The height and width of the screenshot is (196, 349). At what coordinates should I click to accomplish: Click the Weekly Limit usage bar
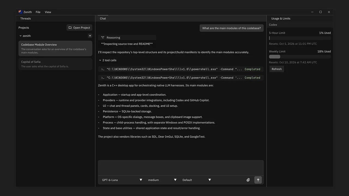pos(300,57)
